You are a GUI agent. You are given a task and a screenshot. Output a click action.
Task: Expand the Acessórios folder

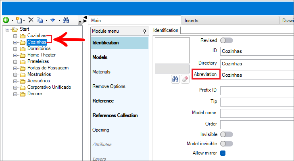[x=15, y=81]
